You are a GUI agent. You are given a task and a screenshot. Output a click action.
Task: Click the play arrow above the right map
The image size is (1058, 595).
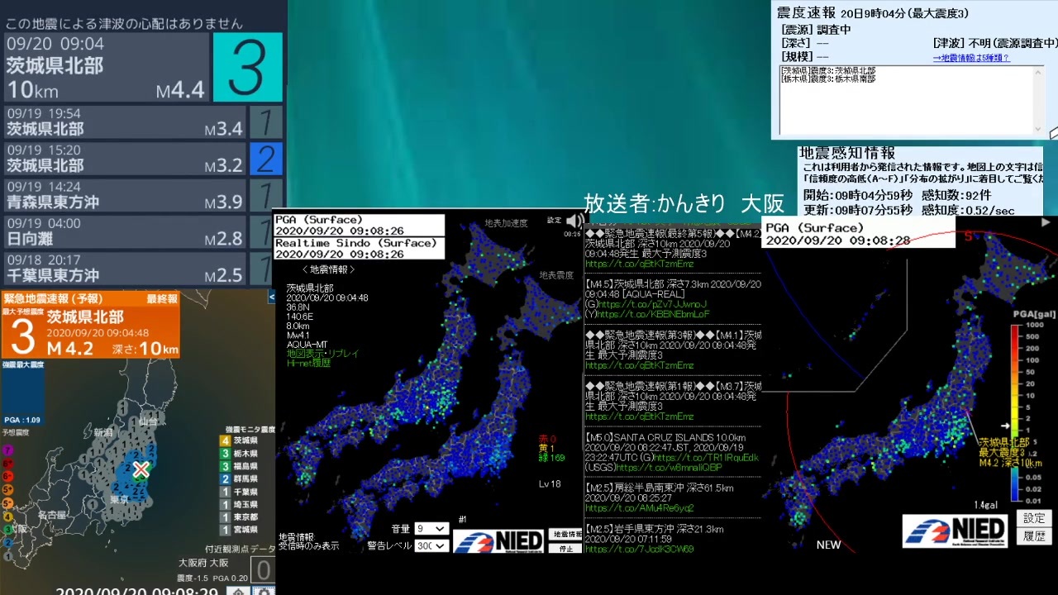pyautogui.click(x=1046, y=222)
